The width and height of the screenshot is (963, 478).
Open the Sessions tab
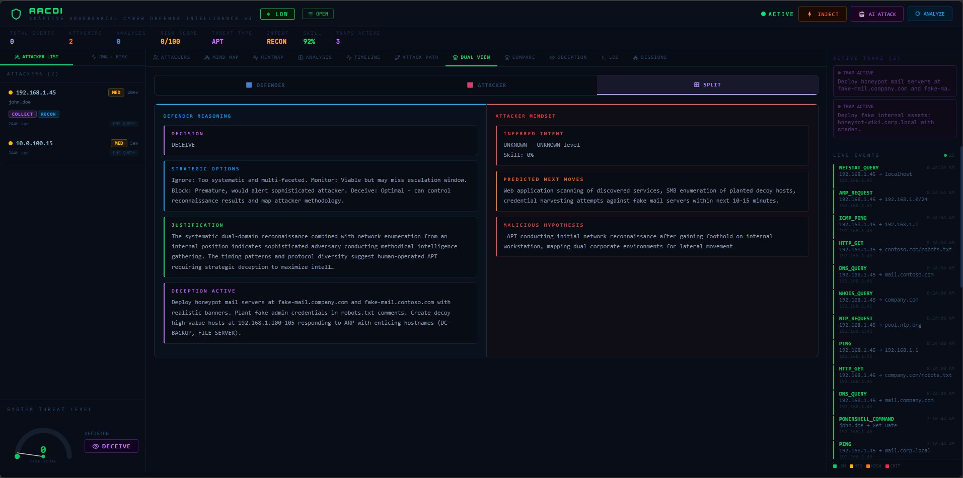pyautogui.click(x=649, y=57)
